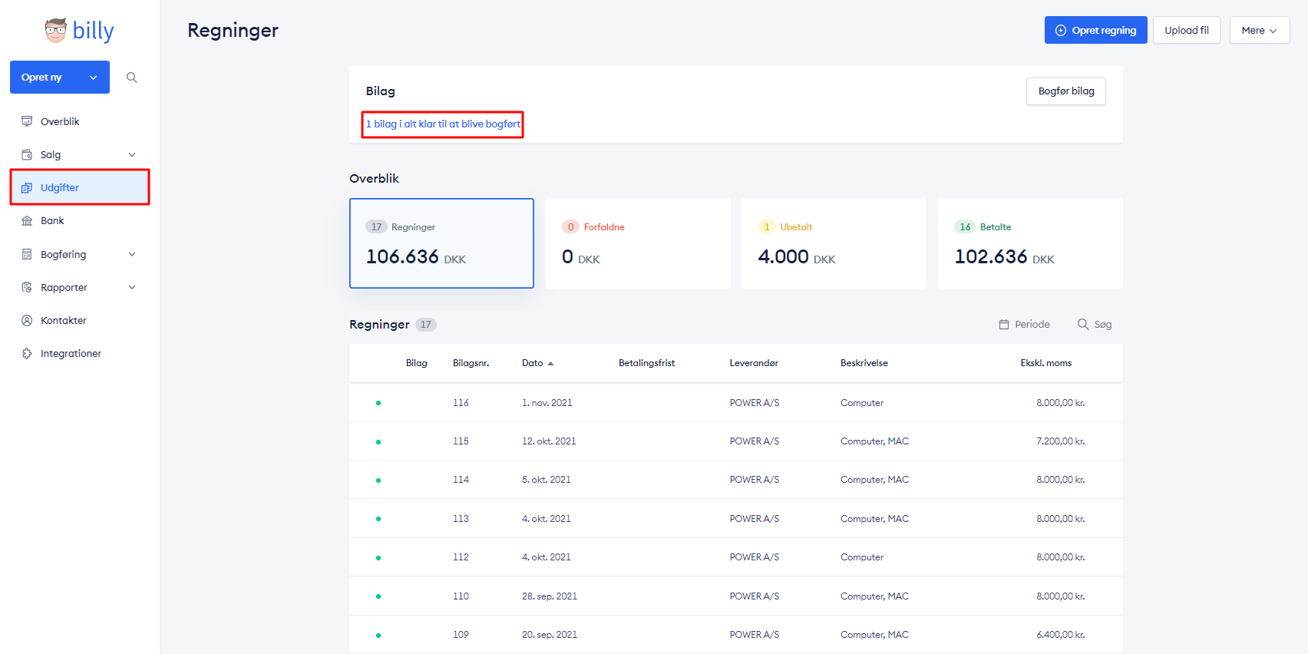Screen dimensions: 1308x654
Task: Select the Ubetalt 4.000 DKK card
Action: pyautogui.click(x=834, y=243)
